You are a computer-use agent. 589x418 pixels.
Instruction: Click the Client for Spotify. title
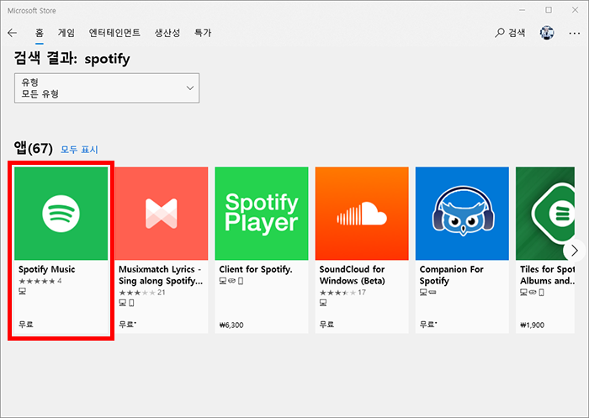click(256, 269)
